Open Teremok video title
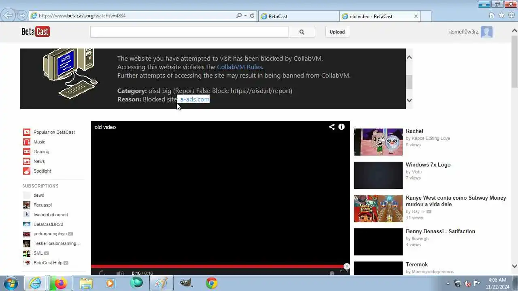The image size is (518, 291). pyautogui.click(x=417, y=264)
